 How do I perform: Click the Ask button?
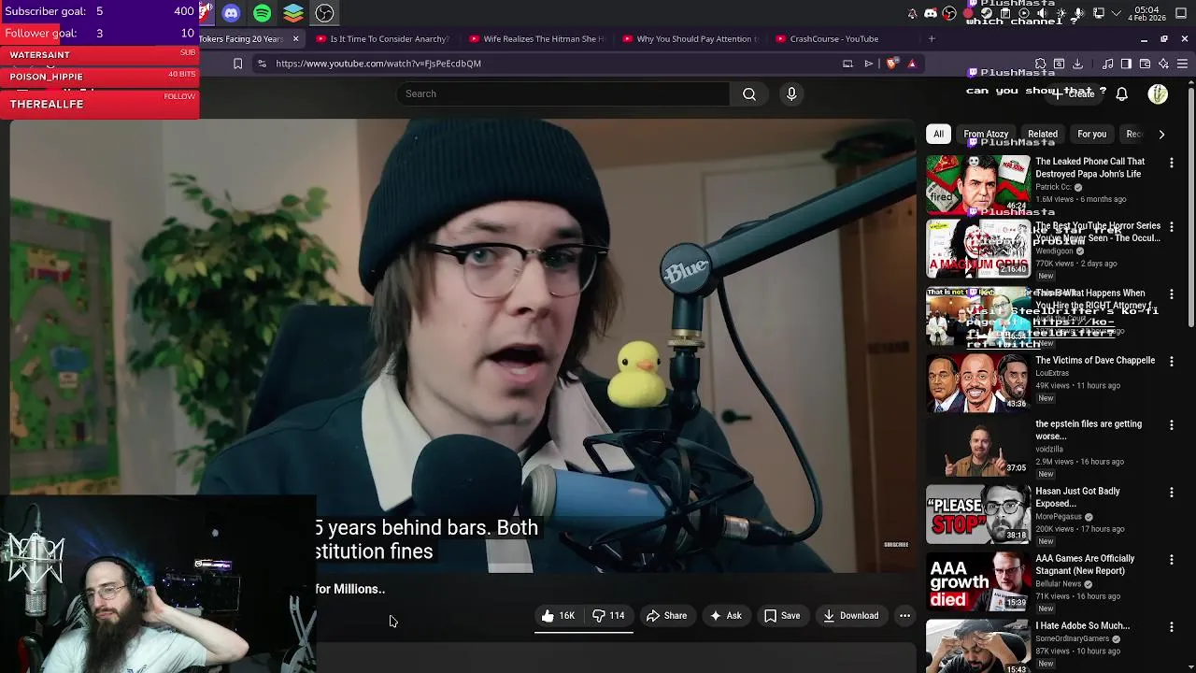point(725,616)
